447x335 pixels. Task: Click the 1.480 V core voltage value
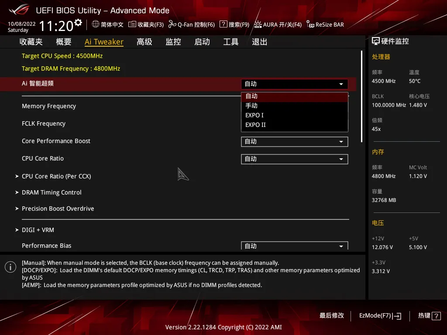click(x=418, y=105)
